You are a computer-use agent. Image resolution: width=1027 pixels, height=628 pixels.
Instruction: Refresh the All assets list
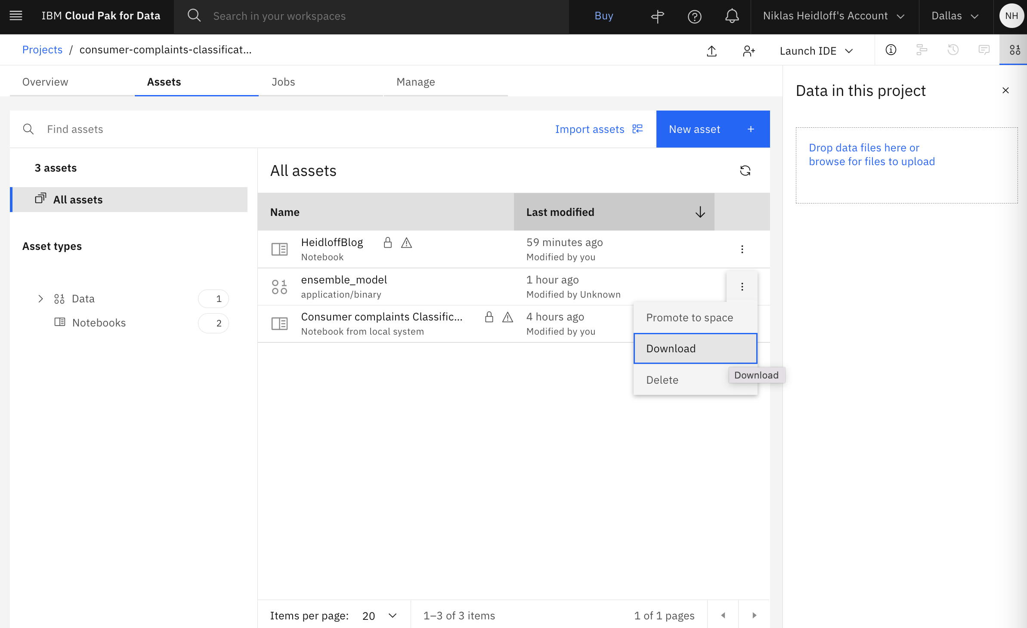746,170
